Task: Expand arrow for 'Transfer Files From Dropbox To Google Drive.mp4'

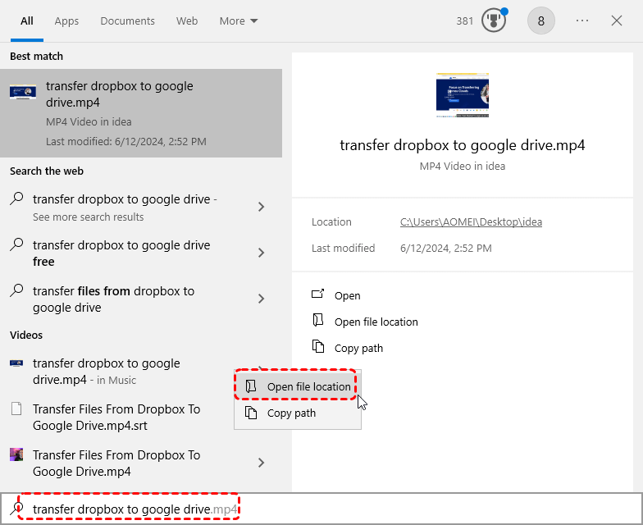Action: (261, 463)
